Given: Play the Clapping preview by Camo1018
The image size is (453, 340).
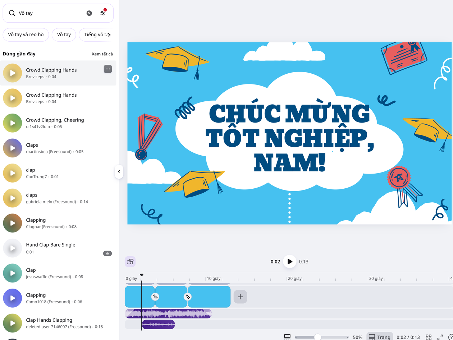Looking at the screenshot, I should pyautogui.click(x=13, y=298).
